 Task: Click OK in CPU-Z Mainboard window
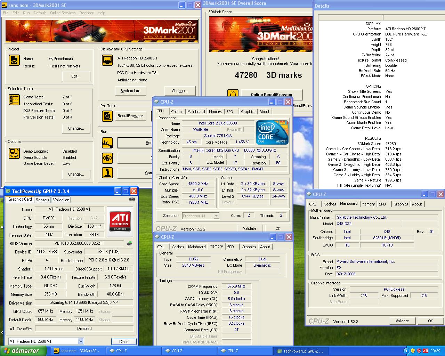430,321
